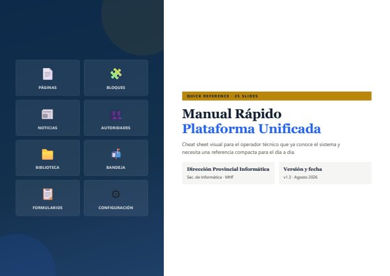Click the Formularios clipboard icon

tap(47, 194)
